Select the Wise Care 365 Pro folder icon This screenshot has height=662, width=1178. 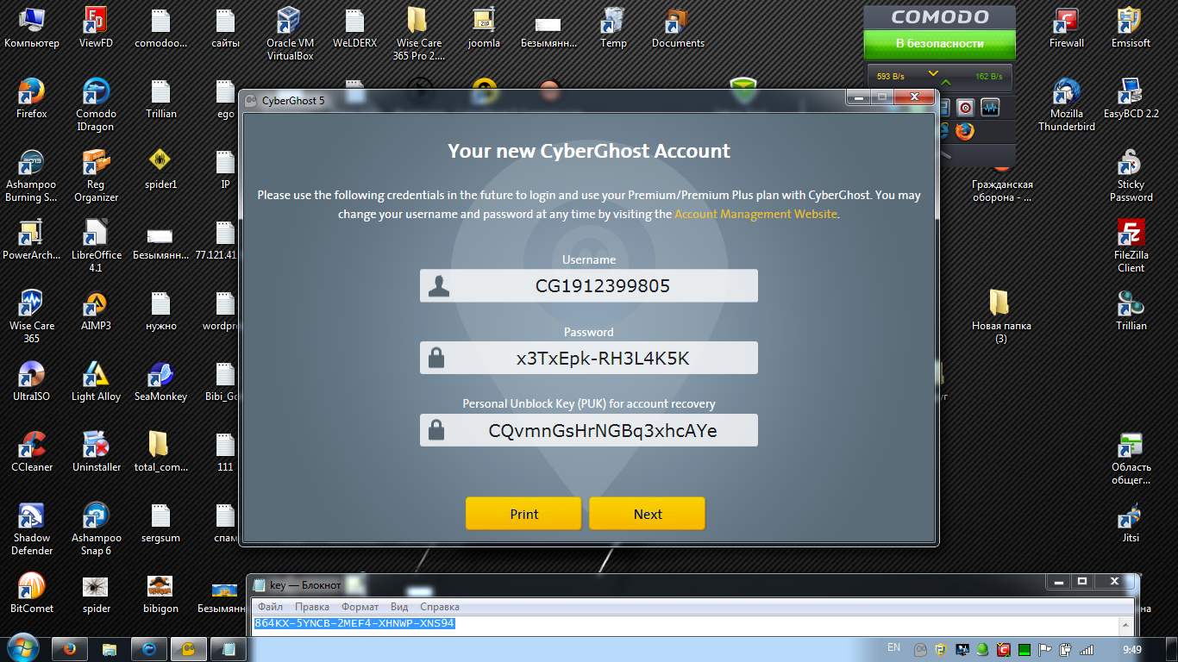(419, 34)
